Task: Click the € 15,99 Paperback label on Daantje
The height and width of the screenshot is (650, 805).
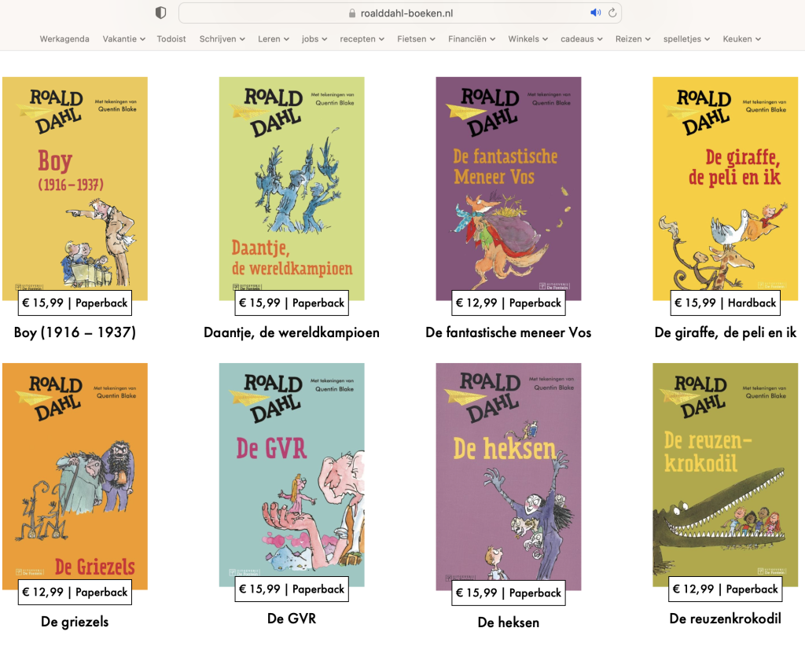Action: (292, 303)
